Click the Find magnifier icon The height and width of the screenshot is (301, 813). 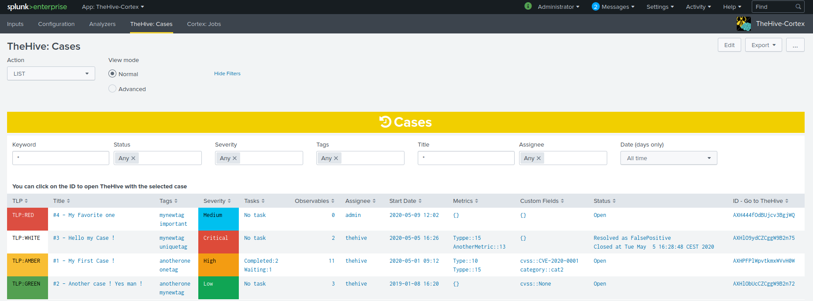(x=798, y=7)
